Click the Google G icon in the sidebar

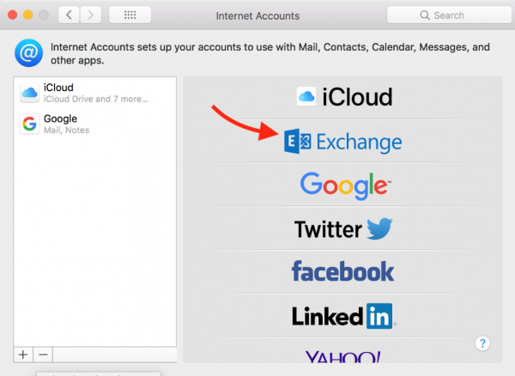click(29, 124)
